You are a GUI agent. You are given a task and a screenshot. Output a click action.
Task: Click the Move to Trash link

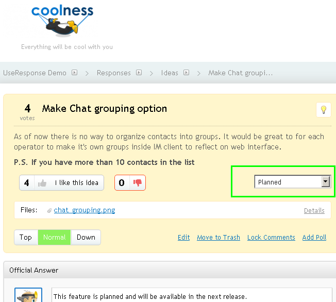point(219,238)
